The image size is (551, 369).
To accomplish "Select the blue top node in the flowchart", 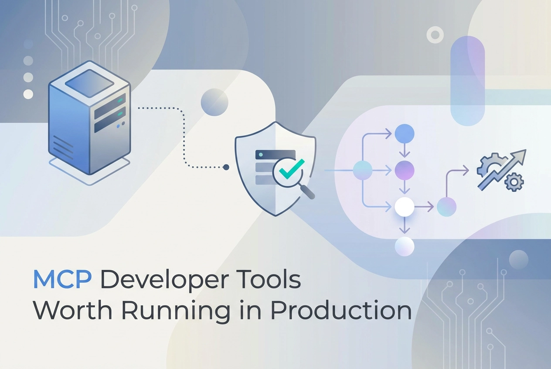I will [404, 134].
